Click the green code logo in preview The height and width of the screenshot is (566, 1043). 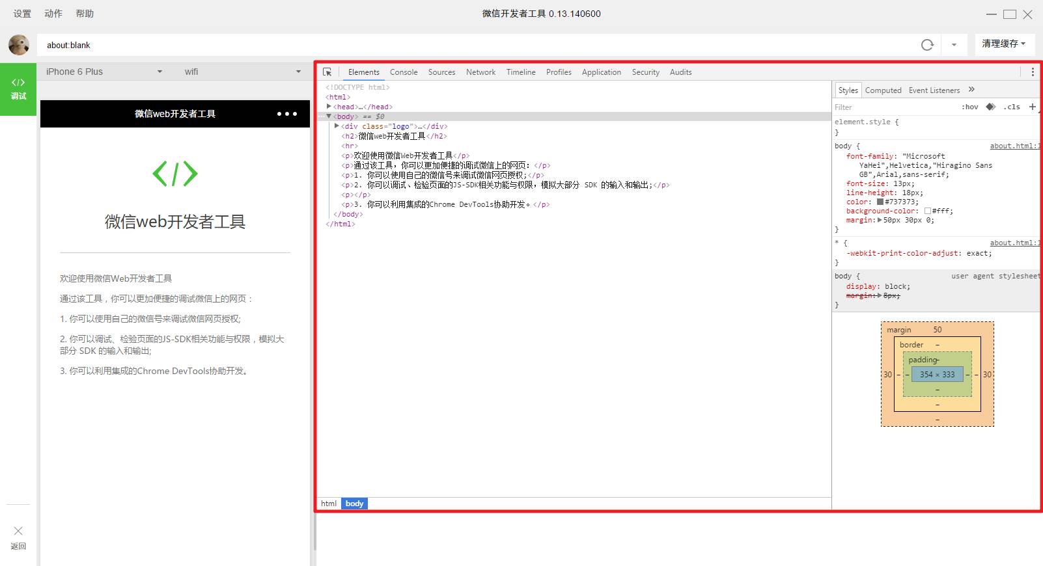[x=175, y=174]
